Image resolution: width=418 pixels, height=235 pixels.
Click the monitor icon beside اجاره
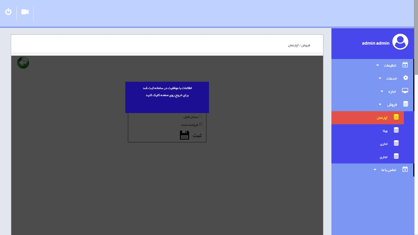[405, 91]
